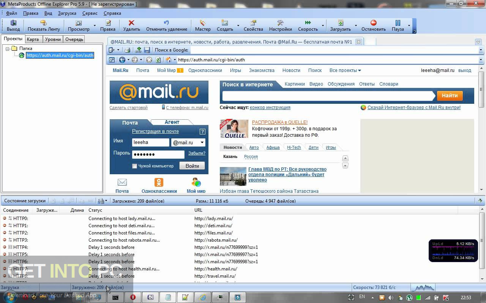The image size is (486, 303).
Task: Click µTorrent icon in system tray
Action: [x=409, y=298]
